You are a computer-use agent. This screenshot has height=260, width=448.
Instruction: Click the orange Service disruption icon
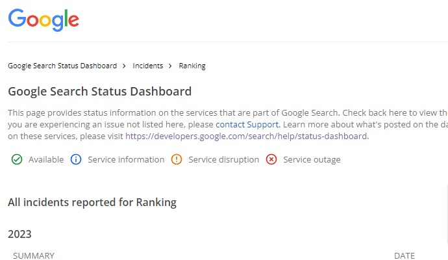click(x=177, y=159)
